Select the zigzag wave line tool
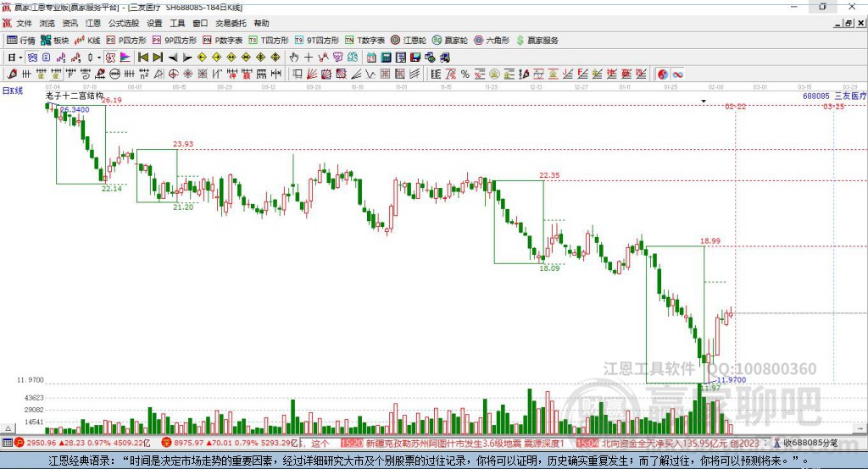This screenshot has width=868, height=469. click(370, 74)
